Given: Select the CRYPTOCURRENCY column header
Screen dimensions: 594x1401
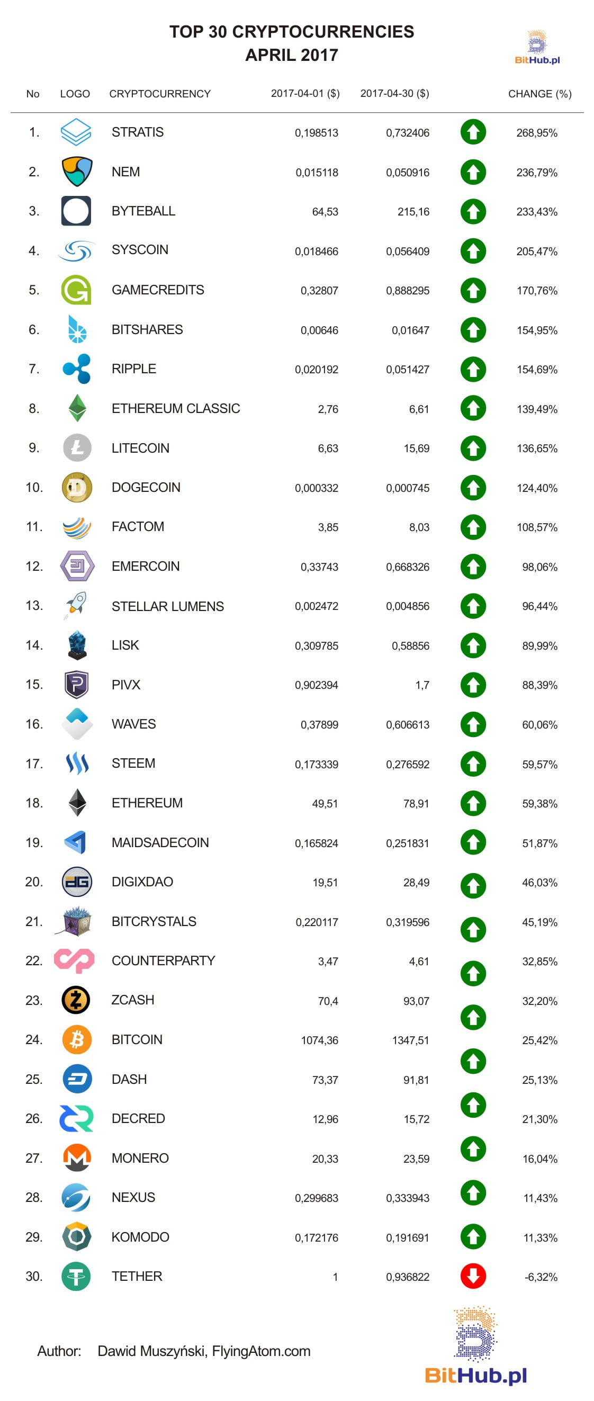Looking at the screenshot, I should tap(160, 94).
